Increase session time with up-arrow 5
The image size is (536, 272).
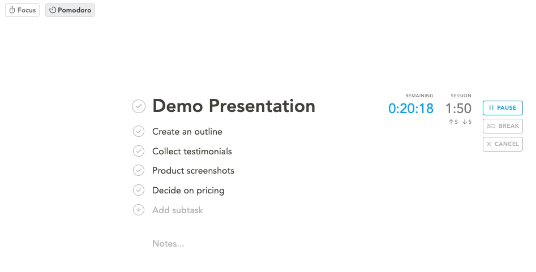(x=453, y=122)
